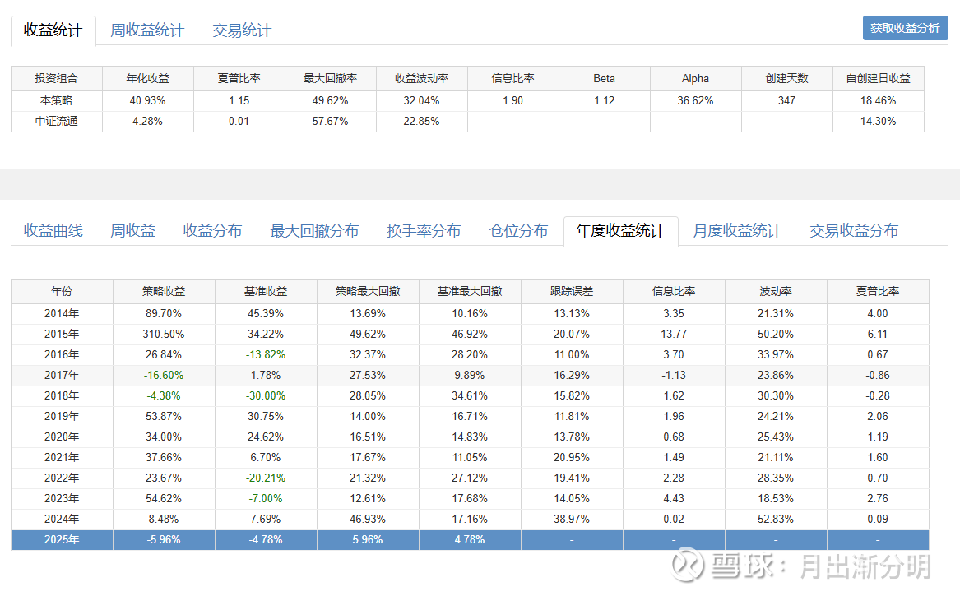Open the 收益统计 tab
The width and height of the screenshot is (960, 596).
pyautogui.click(x=53, y=30)
